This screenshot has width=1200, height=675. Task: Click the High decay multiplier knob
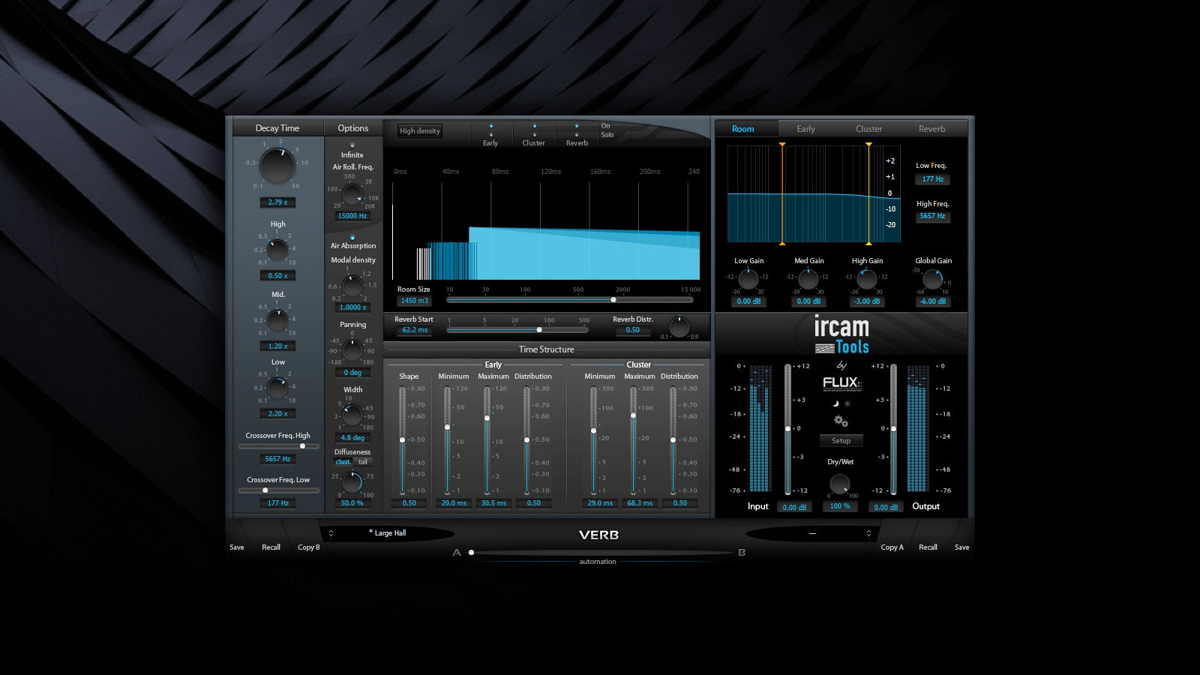(277, 250)
